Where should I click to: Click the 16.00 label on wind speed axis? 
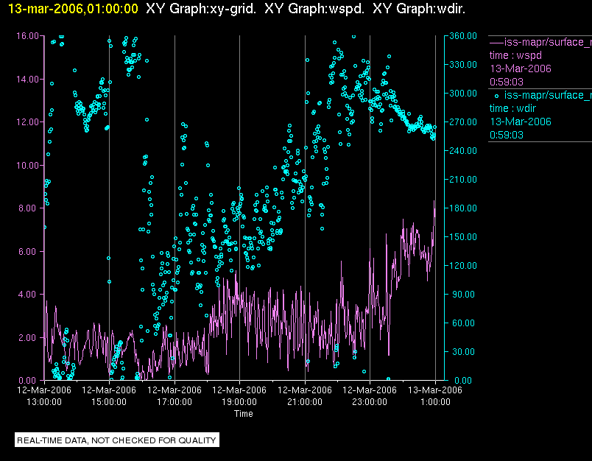click(27, 36)
